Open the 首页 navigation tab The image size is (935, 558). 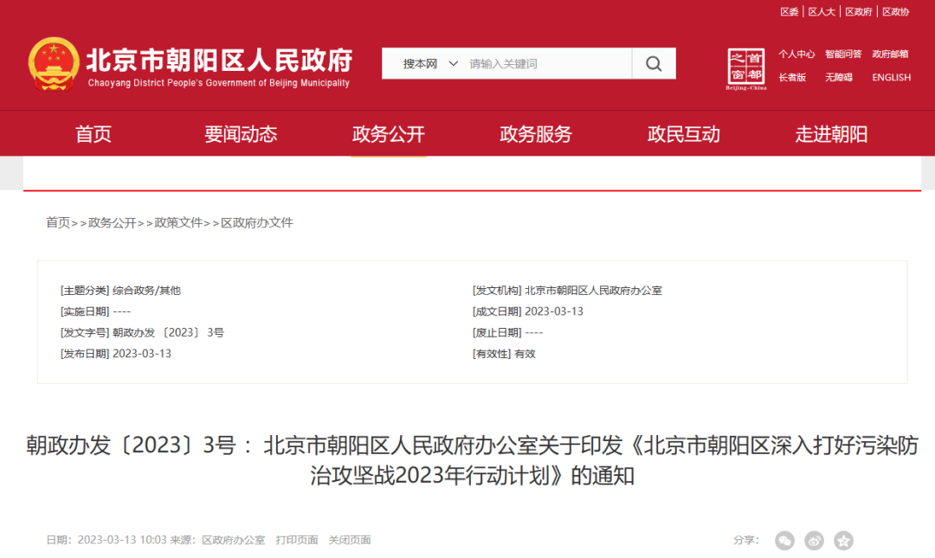(x=93, y=134)
